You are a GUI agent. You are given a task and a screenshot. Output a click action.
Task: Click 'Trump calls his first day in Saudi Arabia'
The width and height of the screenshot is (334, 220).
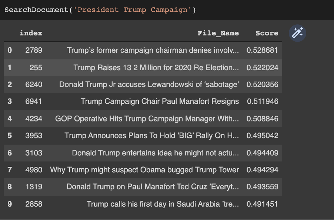pyautogui.click(x=163, y=204)
